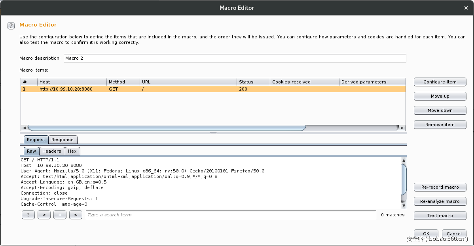This screenshot has height=246, width=474.
Task: Click Re-record macro button
Action: (440, 187)
